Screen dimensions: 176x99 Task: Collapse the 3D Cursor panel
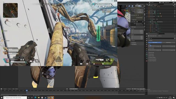[x=134, y=27]
